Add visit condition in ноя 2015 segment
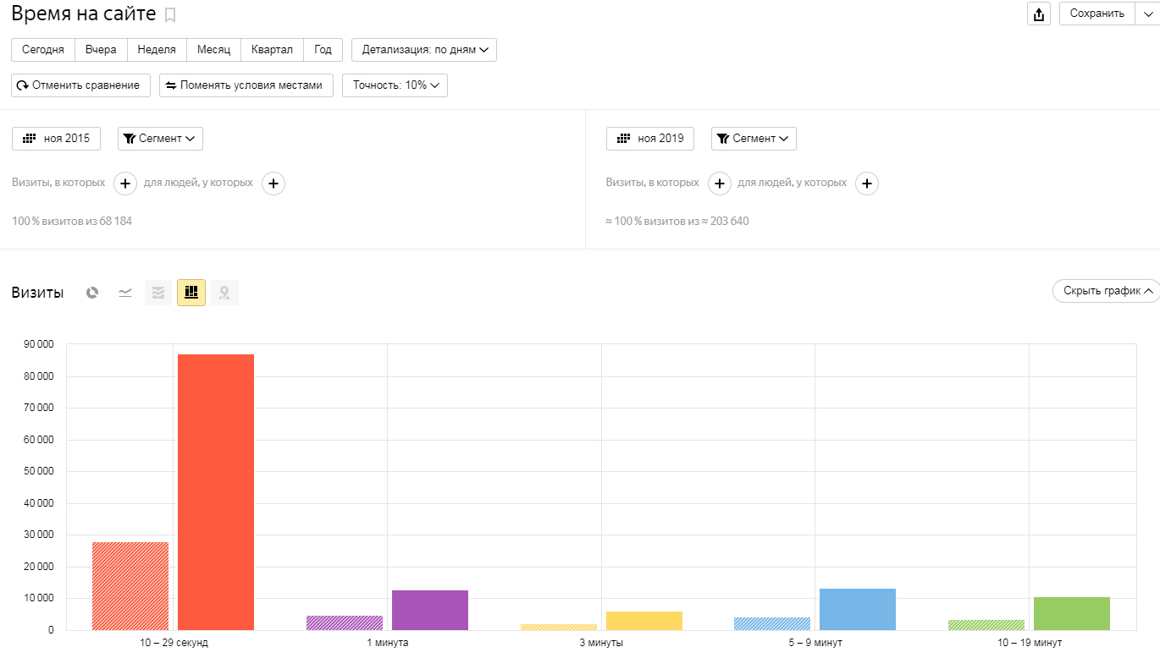Screen dimensions: 1160x658 coord(125,184)
